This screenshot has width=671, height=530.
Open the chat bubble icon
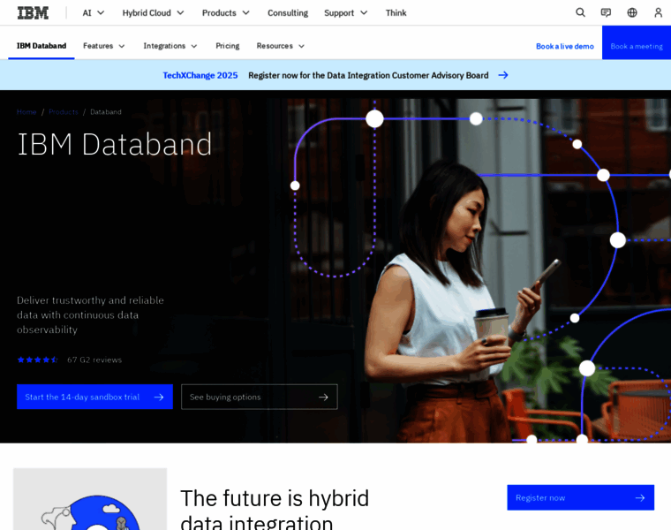(x=606, y=13)
